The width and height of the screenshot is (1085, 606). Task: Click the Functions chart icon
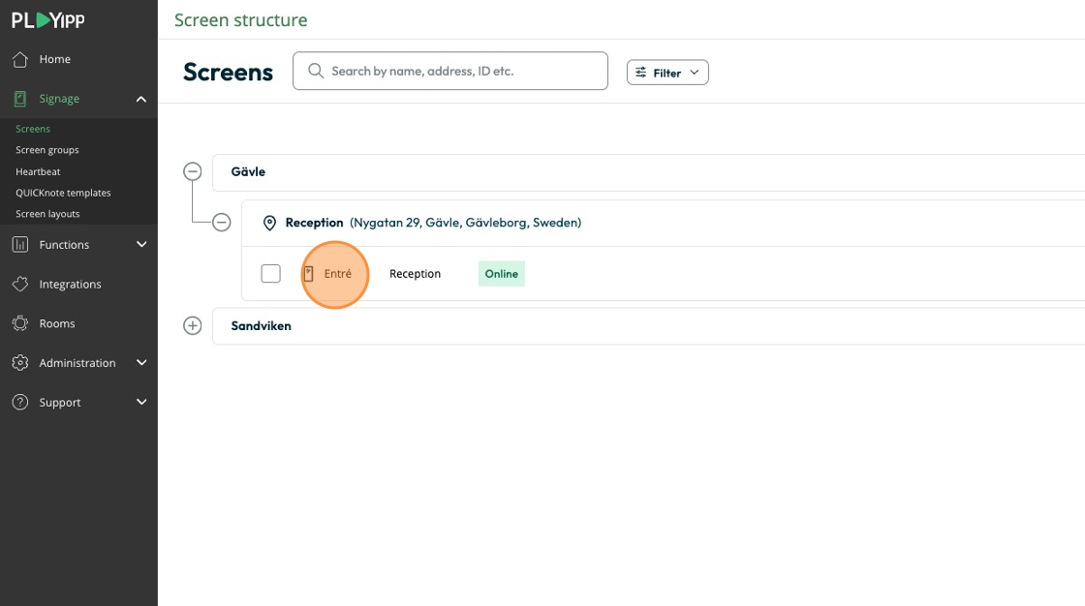click(x=20, y=244)
